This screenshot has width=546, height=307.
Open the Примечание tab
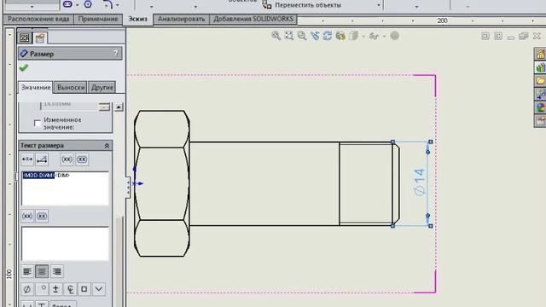click(x=98, y=19)
